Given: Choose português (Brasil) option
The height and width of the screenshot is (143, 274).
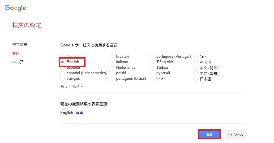Looking at the screenshot, I should click(x=112, y=79).
